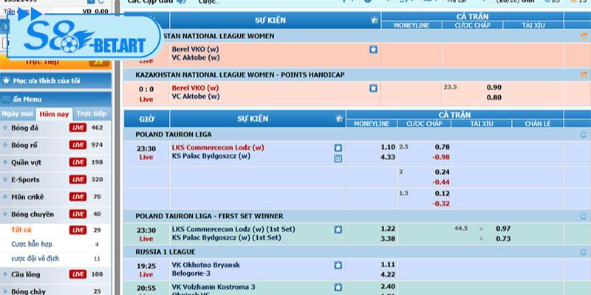Refresh Poland Tauron Liga First Set Winner section
The width and height of the screenshot is (591, 295).
tap(583, 216)
